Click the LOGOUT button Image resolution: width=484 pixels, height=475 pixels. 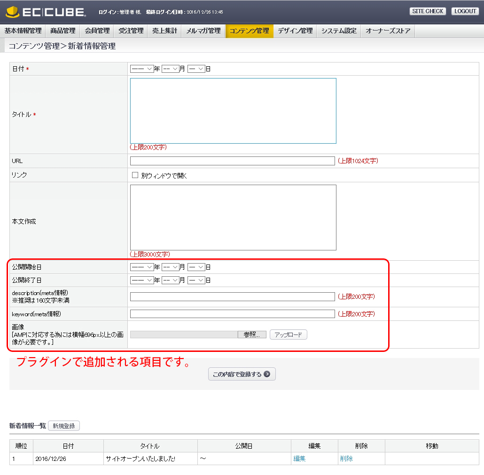click(x=465, y=11)
